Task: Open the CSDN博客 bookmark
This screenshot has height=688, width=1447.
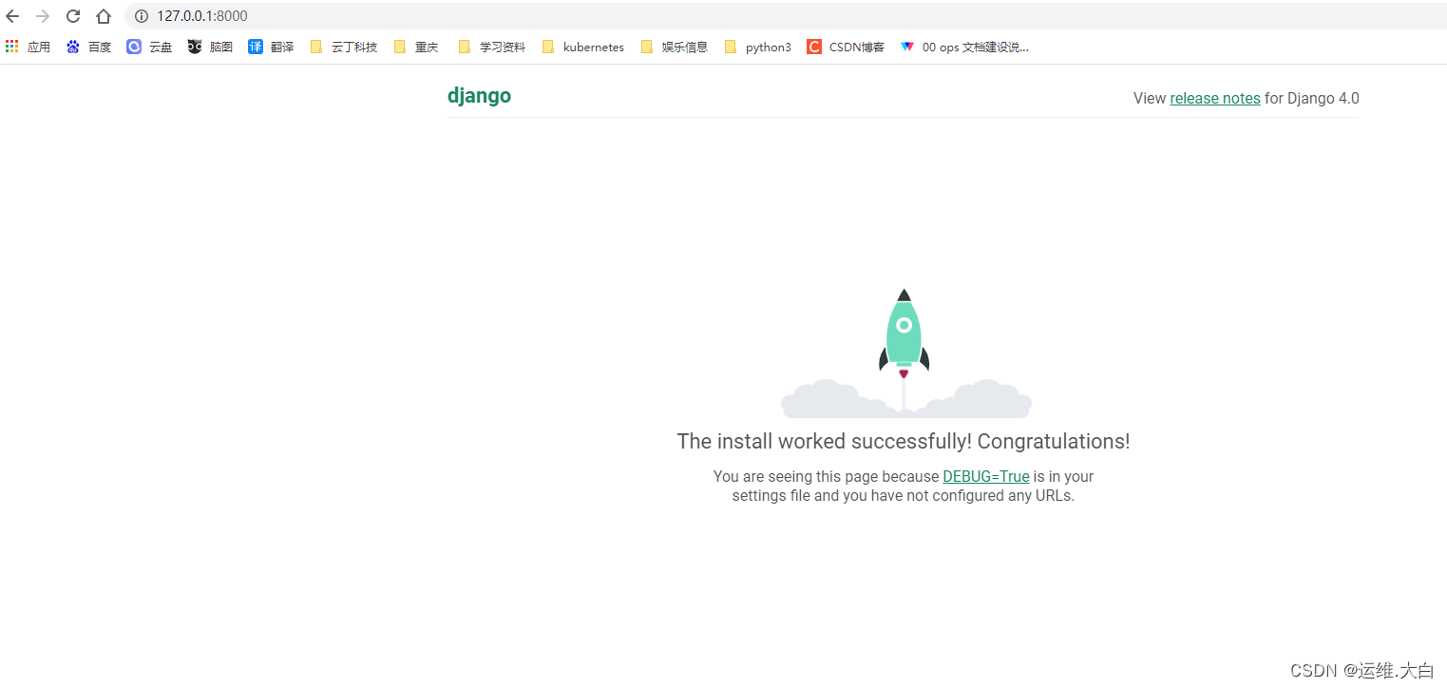Action: 846,47
